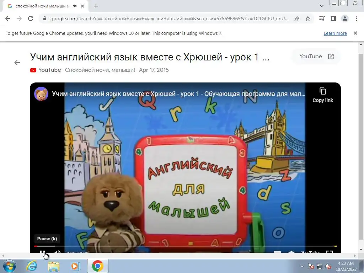Launch Internet Explorer from taskbar

[x=32, y=266]
